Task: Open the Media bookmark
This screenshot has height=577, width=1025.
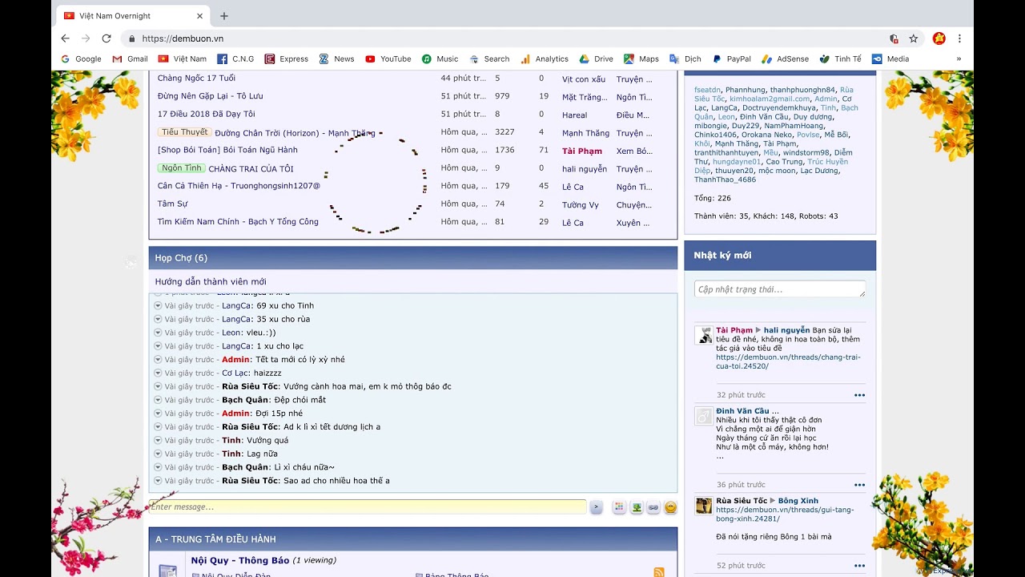Action: pyautogui.click(x=890, y=59)
